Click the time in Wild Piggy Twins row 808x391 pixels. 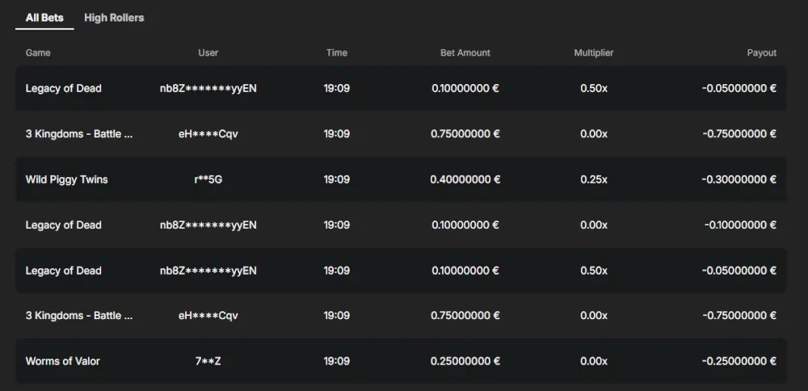(337, 179)
